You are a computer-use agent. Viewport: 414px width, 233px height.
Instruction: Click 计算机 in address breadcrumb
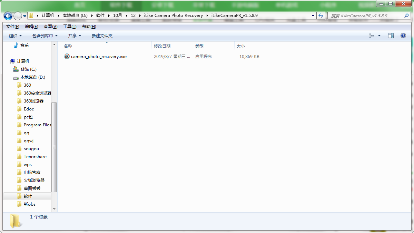[x=48, y=16]
